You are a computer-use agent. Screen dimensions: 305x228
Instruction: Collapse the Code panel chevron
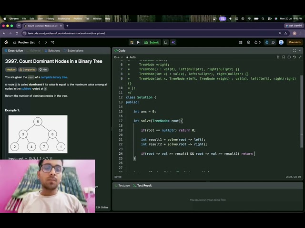click(300, 50)
